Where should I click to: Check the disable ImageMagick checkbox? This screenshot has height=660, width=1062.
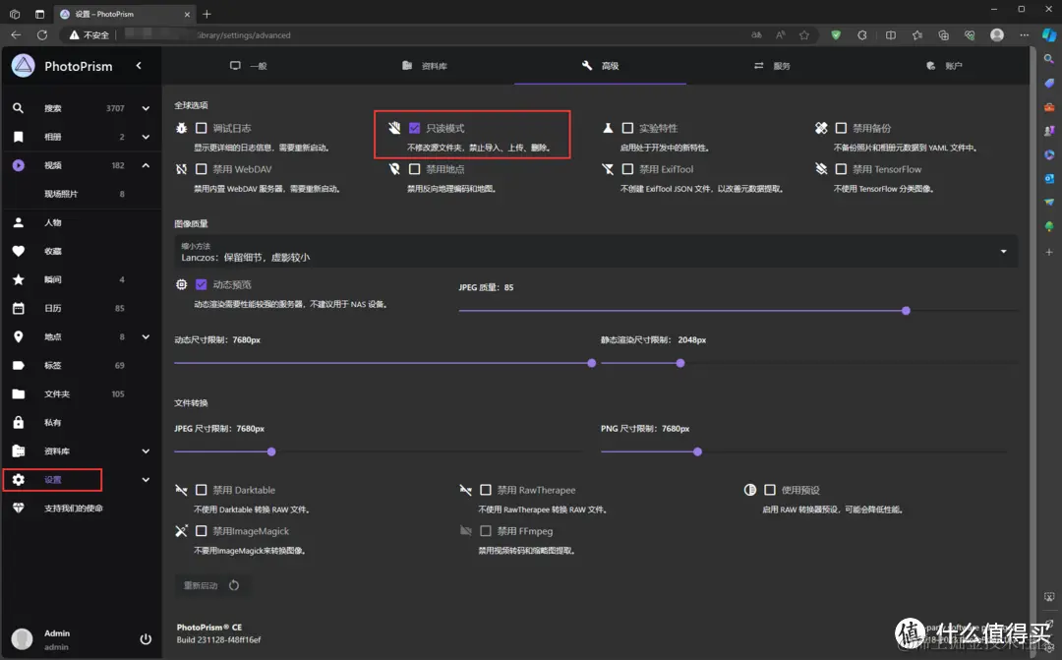202,531
